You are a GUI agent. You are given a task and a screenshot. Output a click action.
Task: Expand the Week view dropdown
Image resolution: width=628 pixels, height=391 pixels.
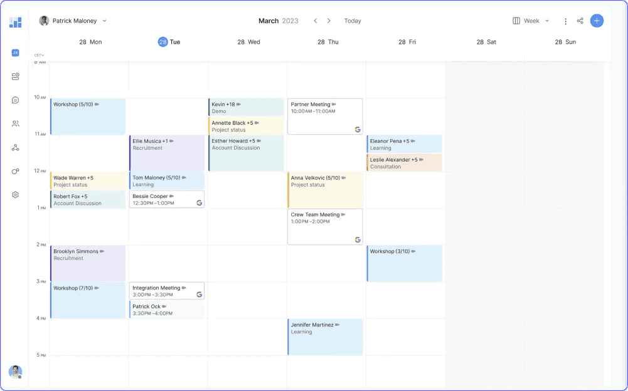531,21
